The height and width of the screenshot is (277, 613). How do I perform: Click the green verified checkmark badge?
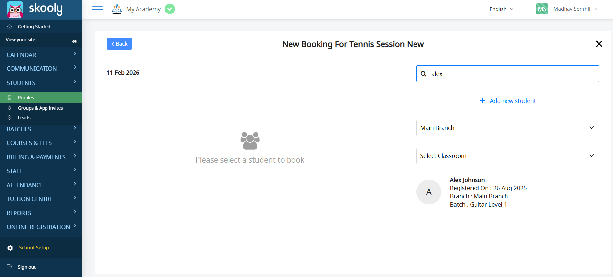170,9
